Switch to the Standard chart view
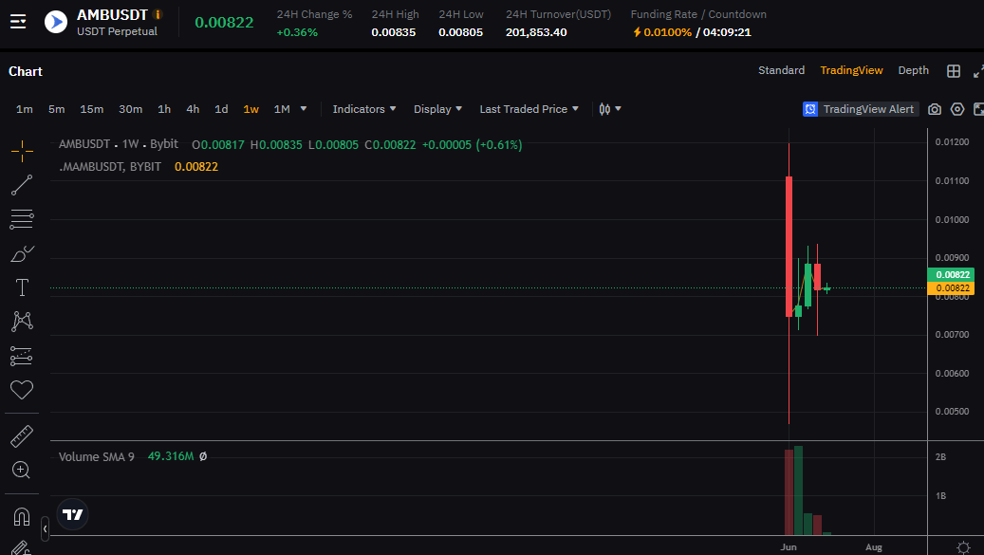 (x=781, y=70)
